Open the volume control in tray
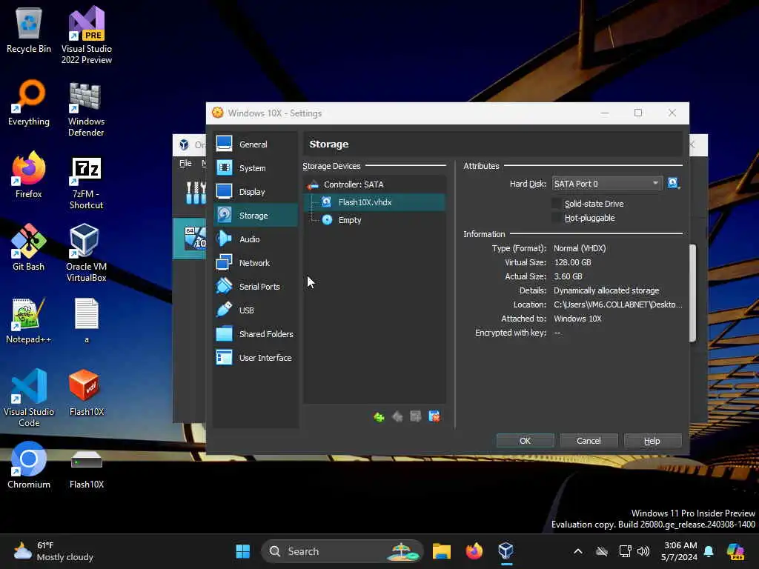759x569 pixels. pyautogui.click(x=643, y=551)
